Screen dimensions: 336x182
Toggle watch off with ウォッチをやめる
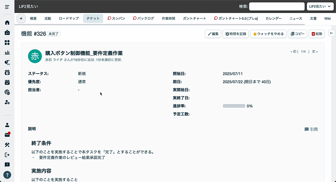click(268, 34)
